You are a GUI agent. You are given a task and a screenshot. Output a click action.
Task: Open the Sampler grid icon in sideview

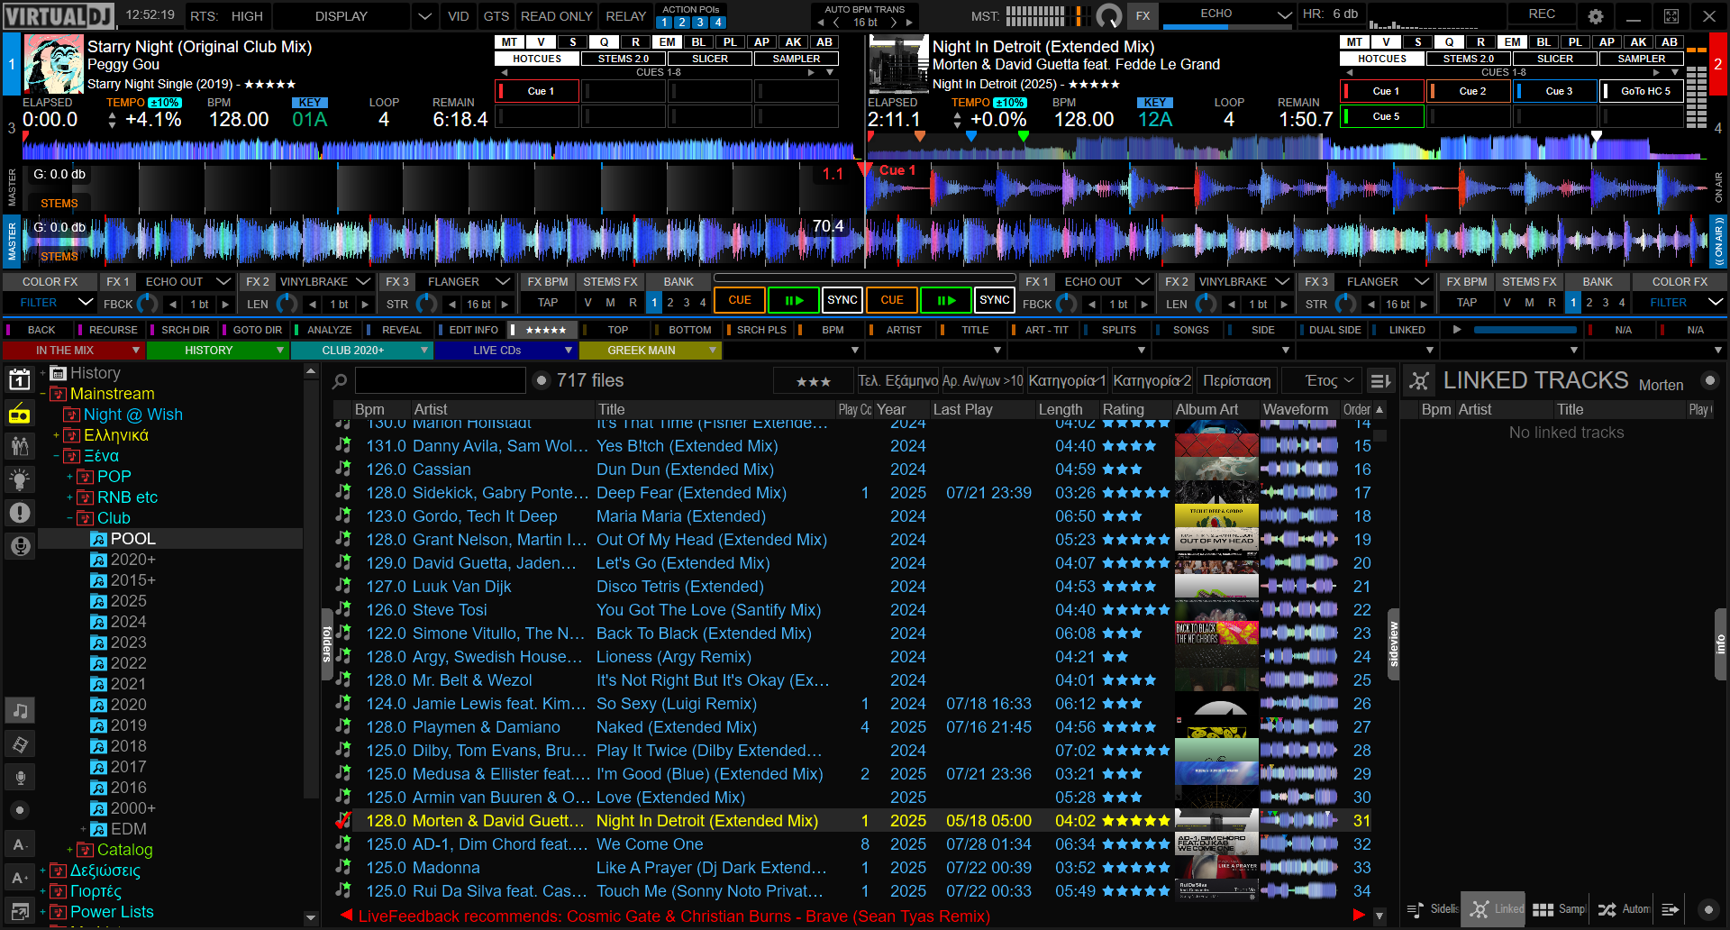(1543, 909)
